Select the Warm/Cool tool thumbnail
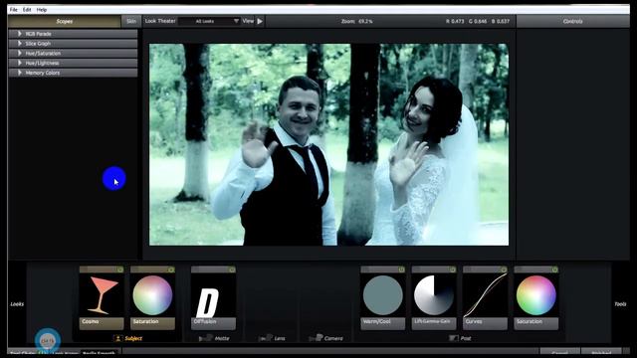The image size is (637, 358). (x=382, y=295)
